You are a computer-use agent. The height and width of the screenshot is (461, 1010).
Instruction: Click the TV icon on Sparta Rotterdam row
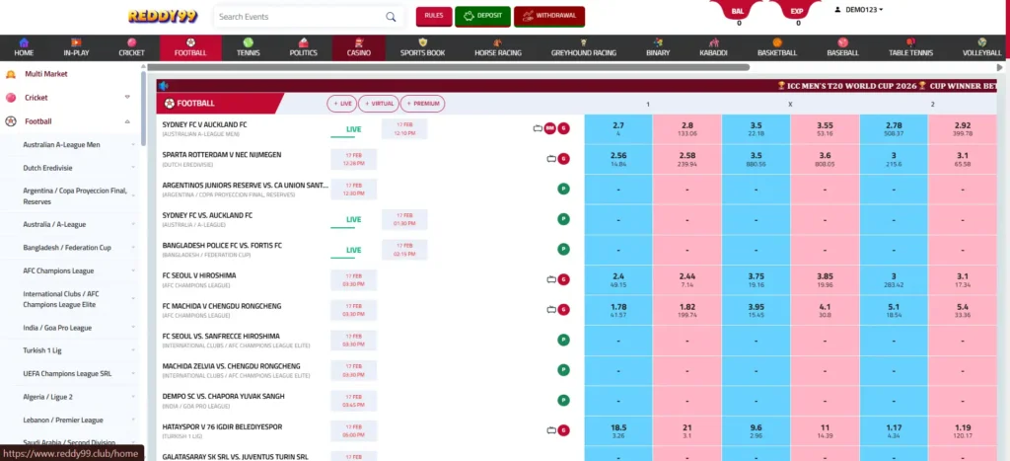(551, 158)
